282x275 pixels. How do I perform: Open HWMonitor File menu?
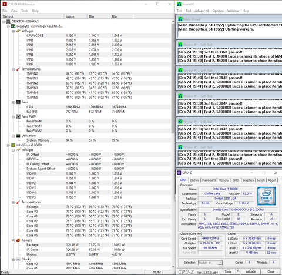coord(5,11)
